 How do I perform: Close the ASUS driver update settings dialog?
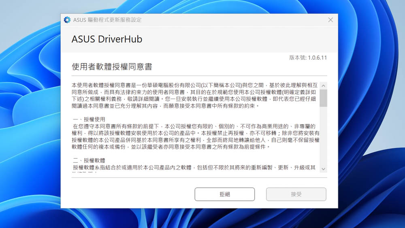coord(330,20)
